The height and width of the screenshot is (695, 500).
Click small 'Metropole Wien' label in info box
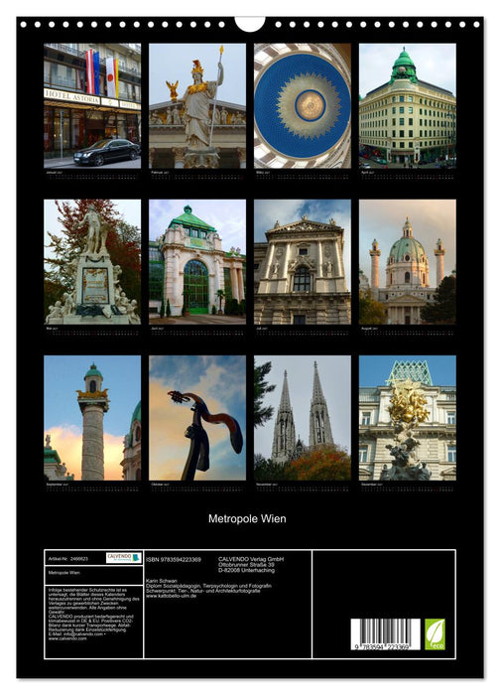[64, 573]
